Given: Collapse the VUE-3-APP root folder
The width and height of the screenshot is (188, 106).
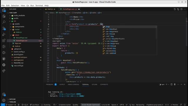Looking at the screenshot, I should [13, 13].
